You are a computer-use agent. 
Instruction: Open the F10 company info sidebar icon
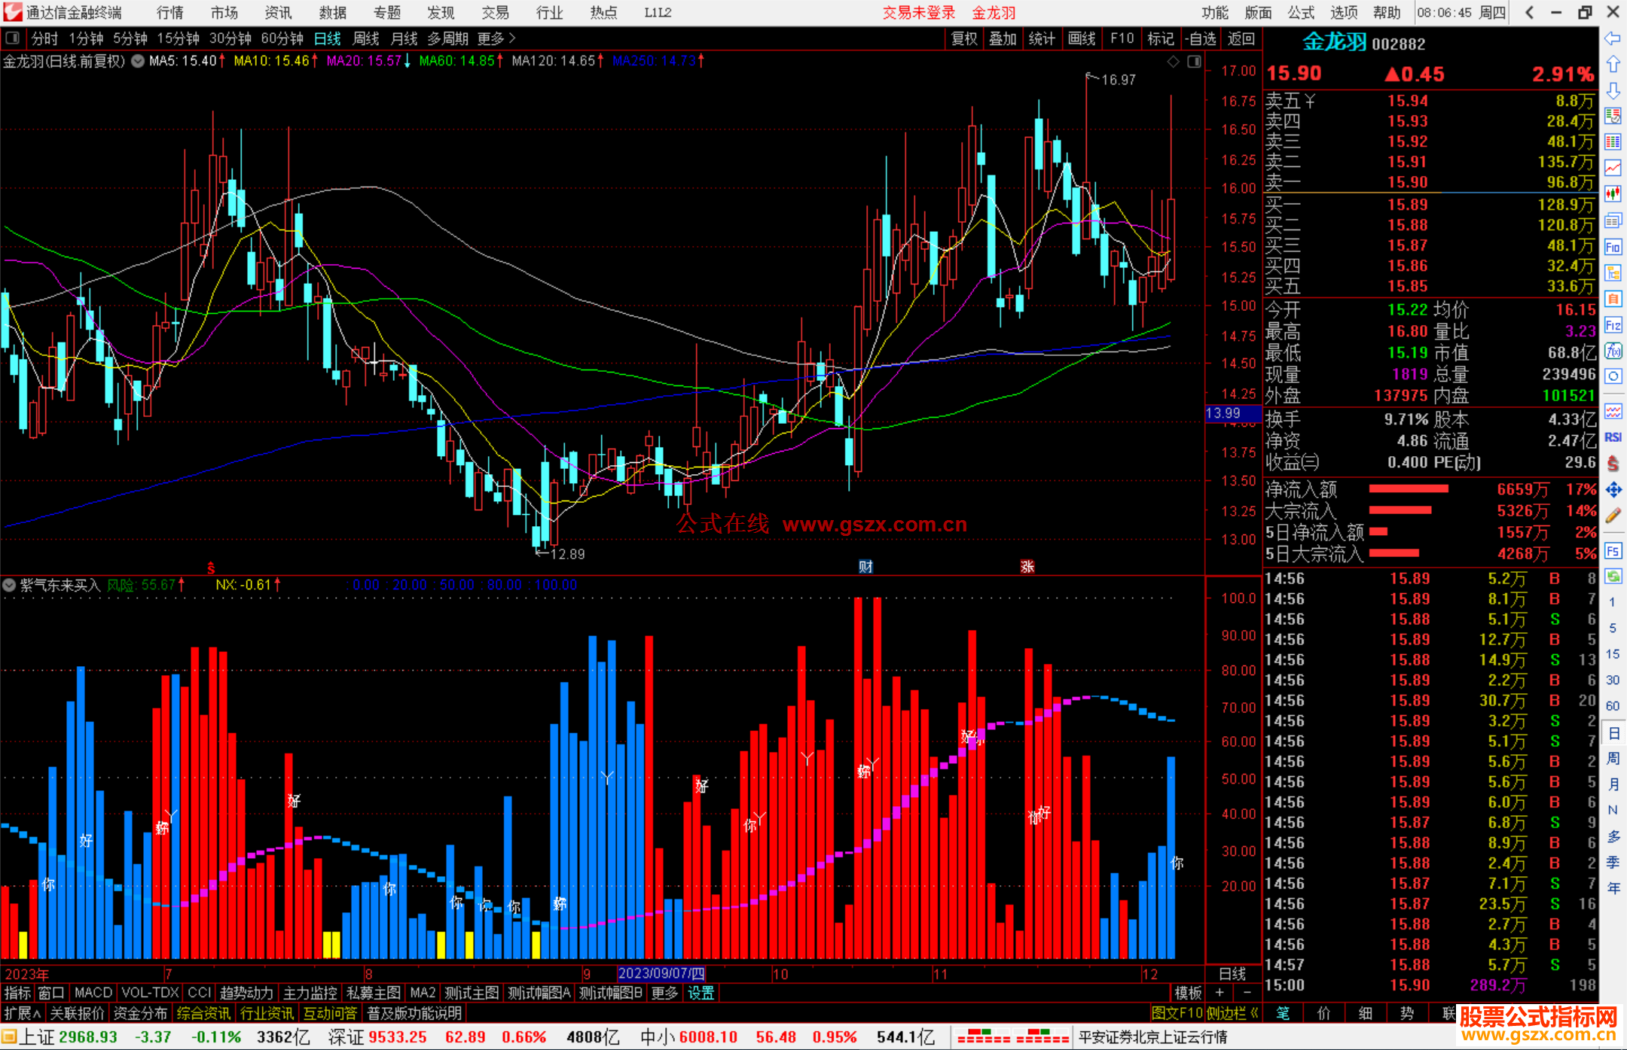click(1613, 247)
